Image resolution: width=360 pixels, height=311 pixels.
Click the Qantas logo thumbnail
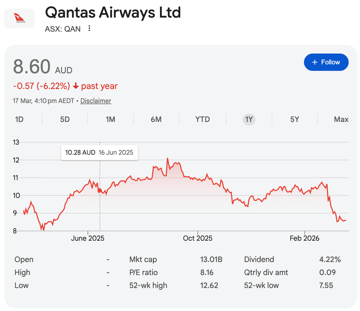tap(19, 18)
